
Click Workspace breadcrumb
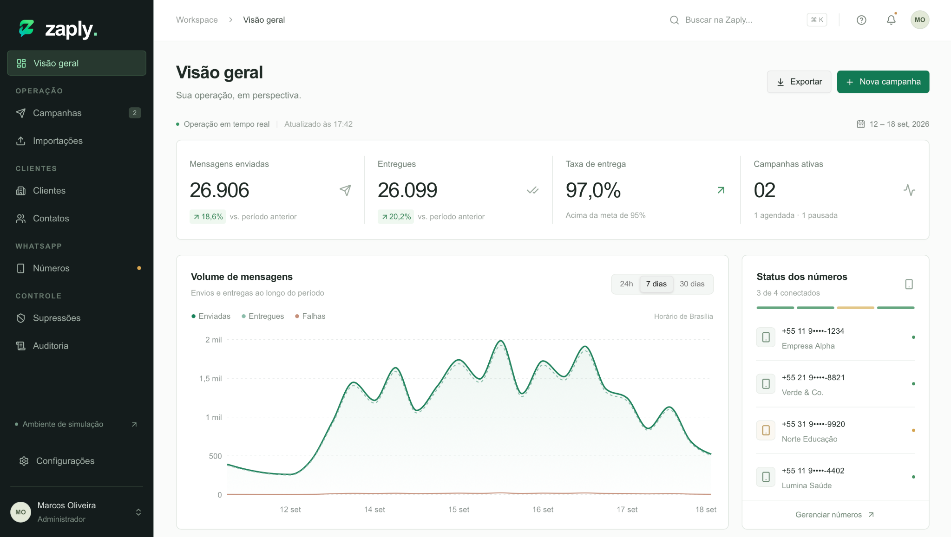197,20
